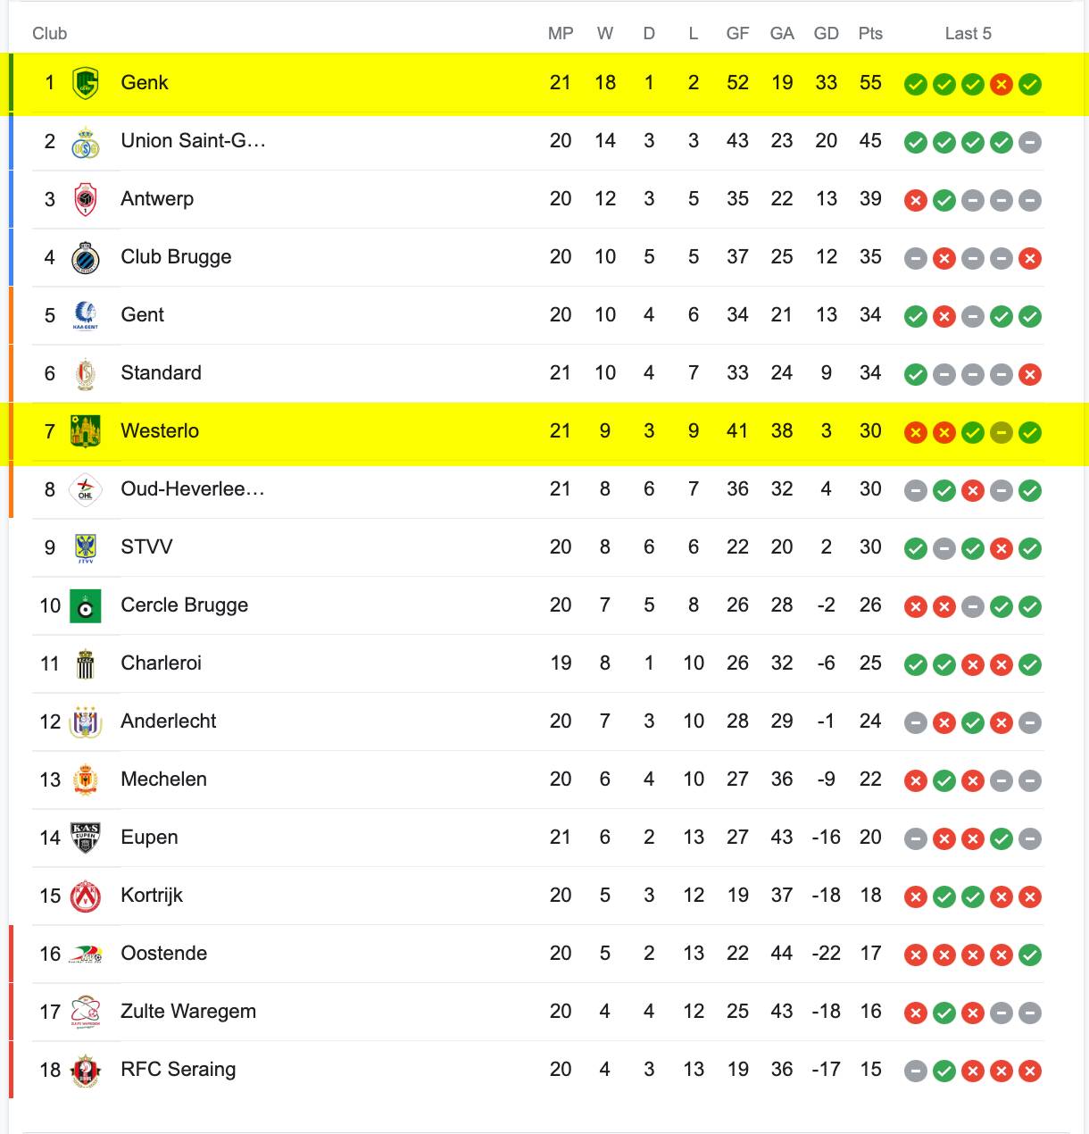Click the Antwerp club crest
1089x1134 pixels.
[86, 199]
